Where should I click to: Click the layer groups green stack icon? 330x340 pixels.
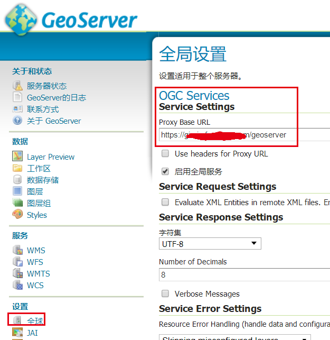pyautogui.click(x=17, y=203)
